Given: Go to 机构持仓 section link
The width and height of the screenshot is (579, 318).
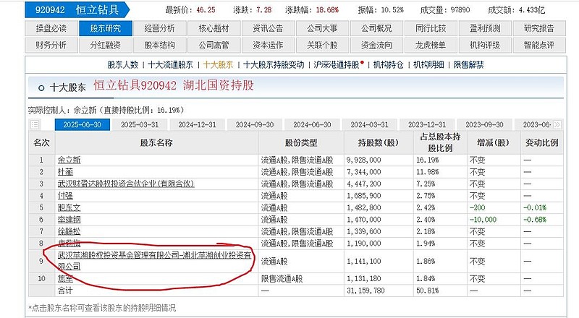Looking at the screenshot, I should (389, 65).
